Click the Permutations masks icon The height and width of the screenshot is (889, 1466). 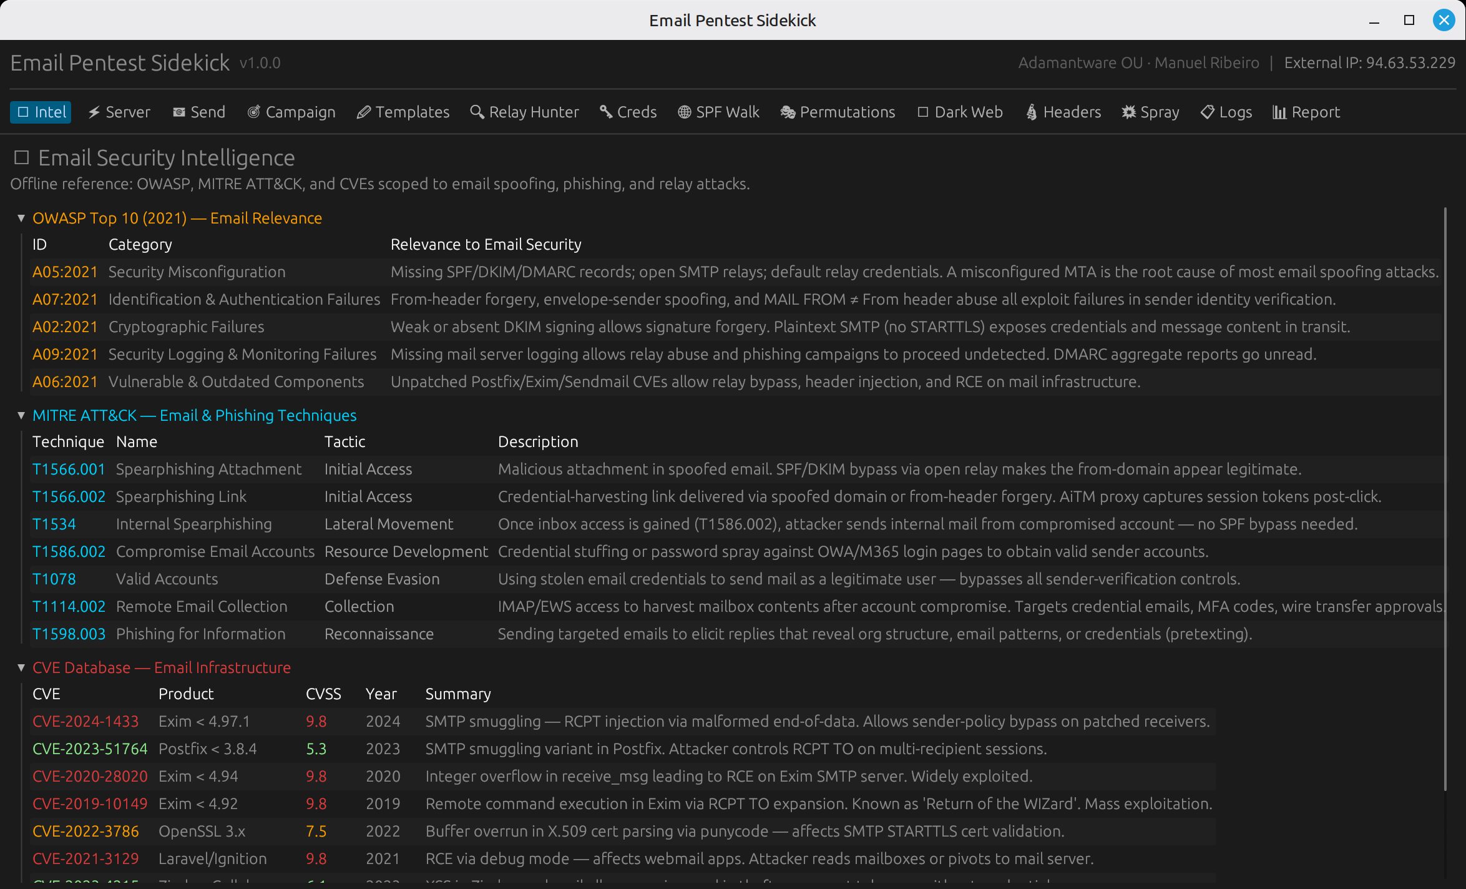(788, 112)
